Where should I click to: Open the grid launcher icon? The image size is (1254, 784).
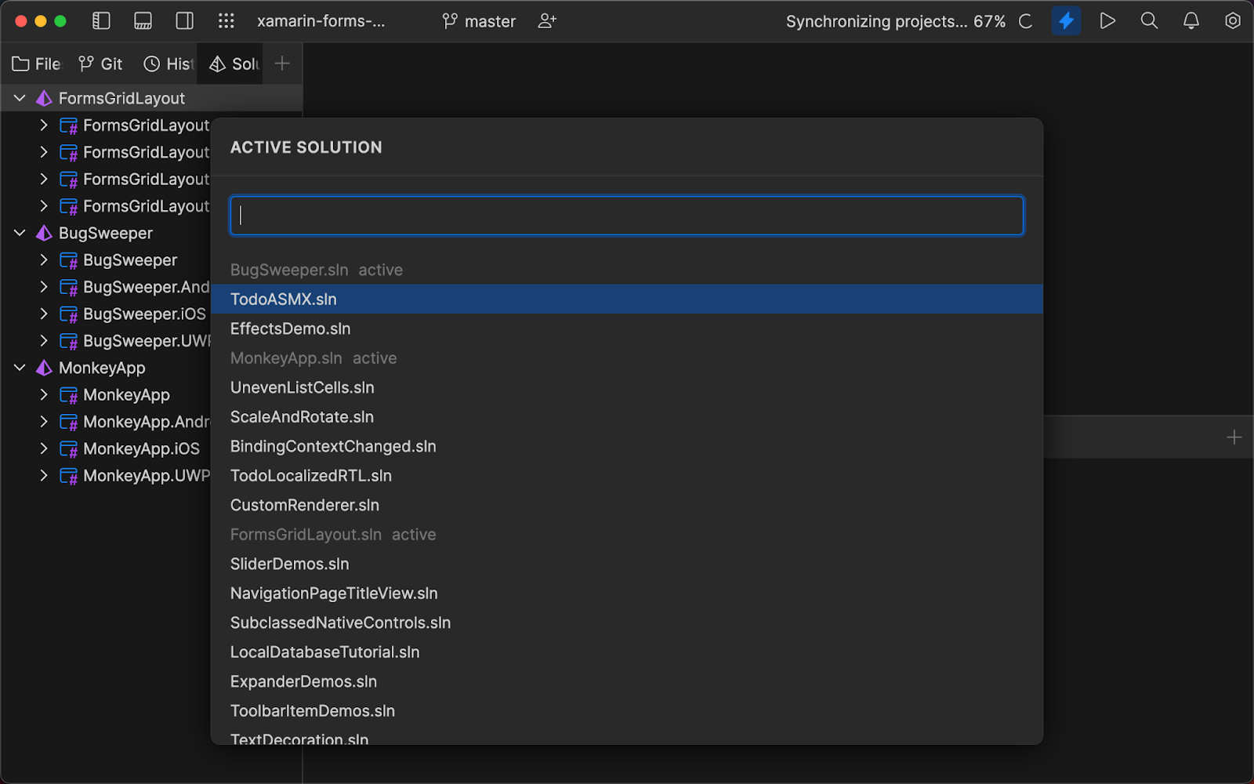227,21
